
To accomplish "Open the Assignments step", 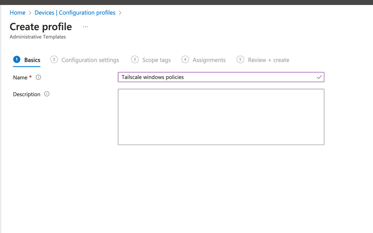I will click(x=210, y=60).
